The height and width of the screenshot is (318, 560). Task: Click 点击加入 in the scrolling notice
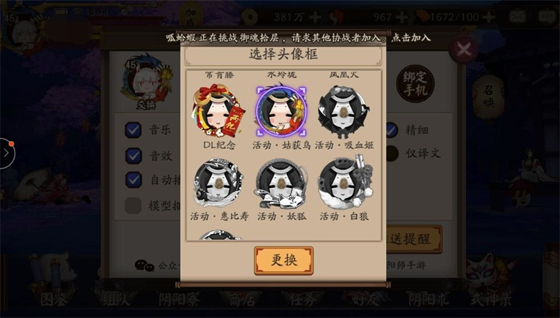(x=411, y=37)
